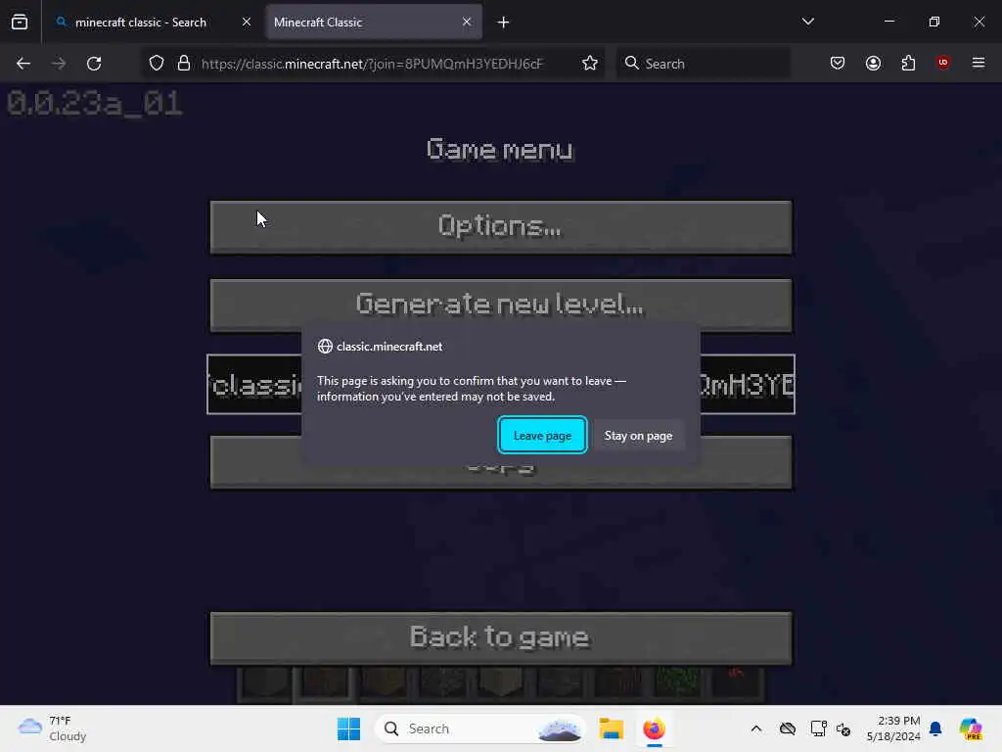Viewport: 1002px width, 752px height.
Task: Reload the current page
Action: tap(94, 64)
